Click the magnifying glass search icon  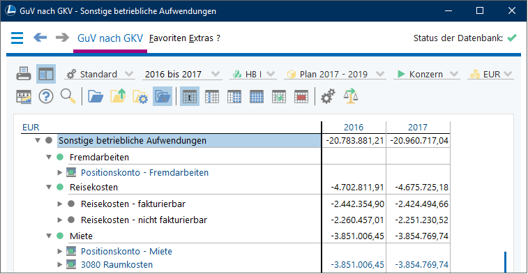[x=68, y=97]
